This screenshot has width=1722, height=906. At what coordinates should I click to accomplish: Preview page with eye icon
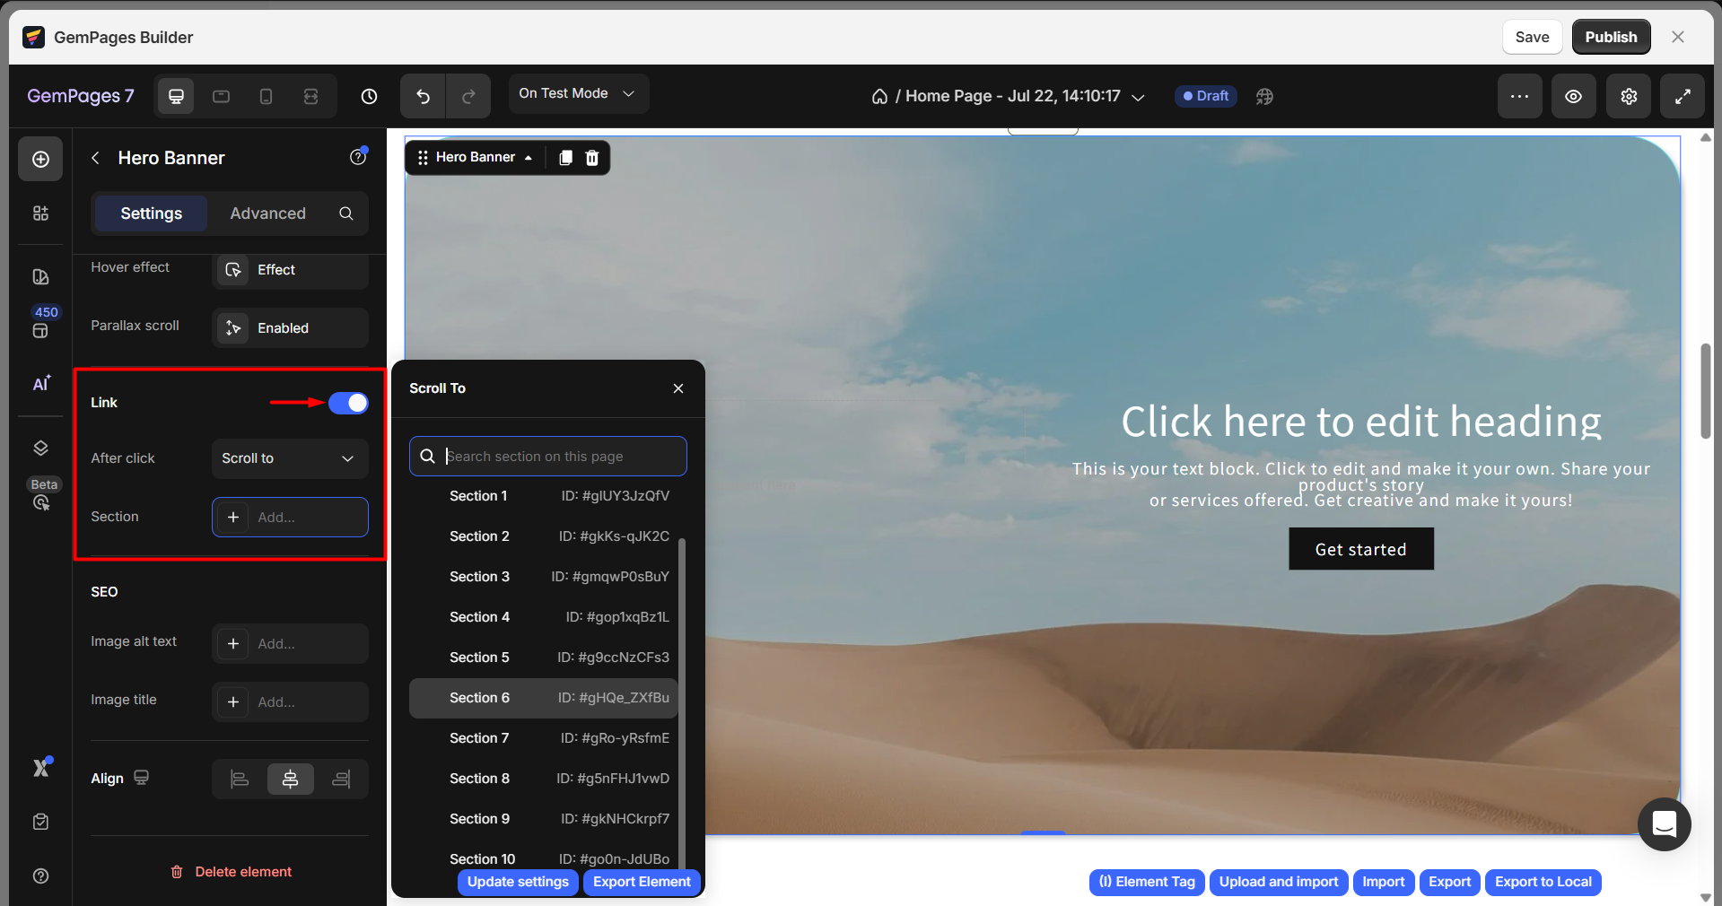click(1573, 96)
